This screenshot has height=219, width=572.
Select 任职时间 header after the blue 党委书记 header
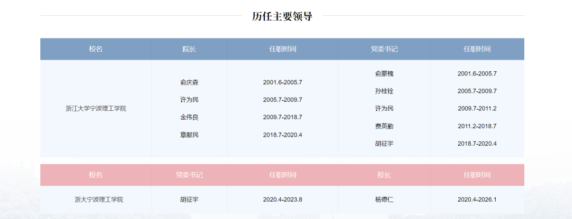(x=477, y=49)
